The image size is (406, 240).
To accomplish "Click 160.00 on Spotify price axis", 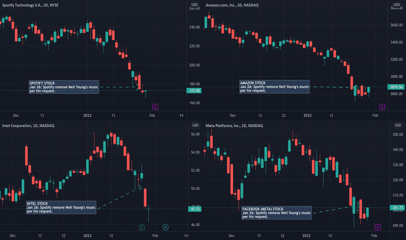I will coord(194,103).
